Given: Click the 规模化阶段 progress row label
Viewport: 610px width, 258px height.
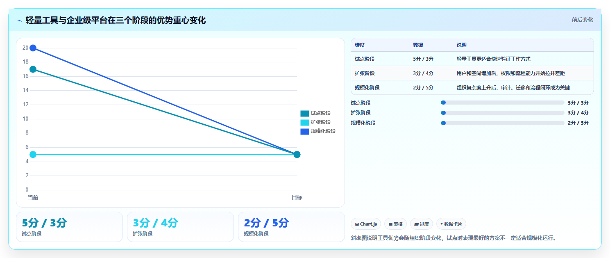Looking at the screenshot, I should click(x=363, y=123).
